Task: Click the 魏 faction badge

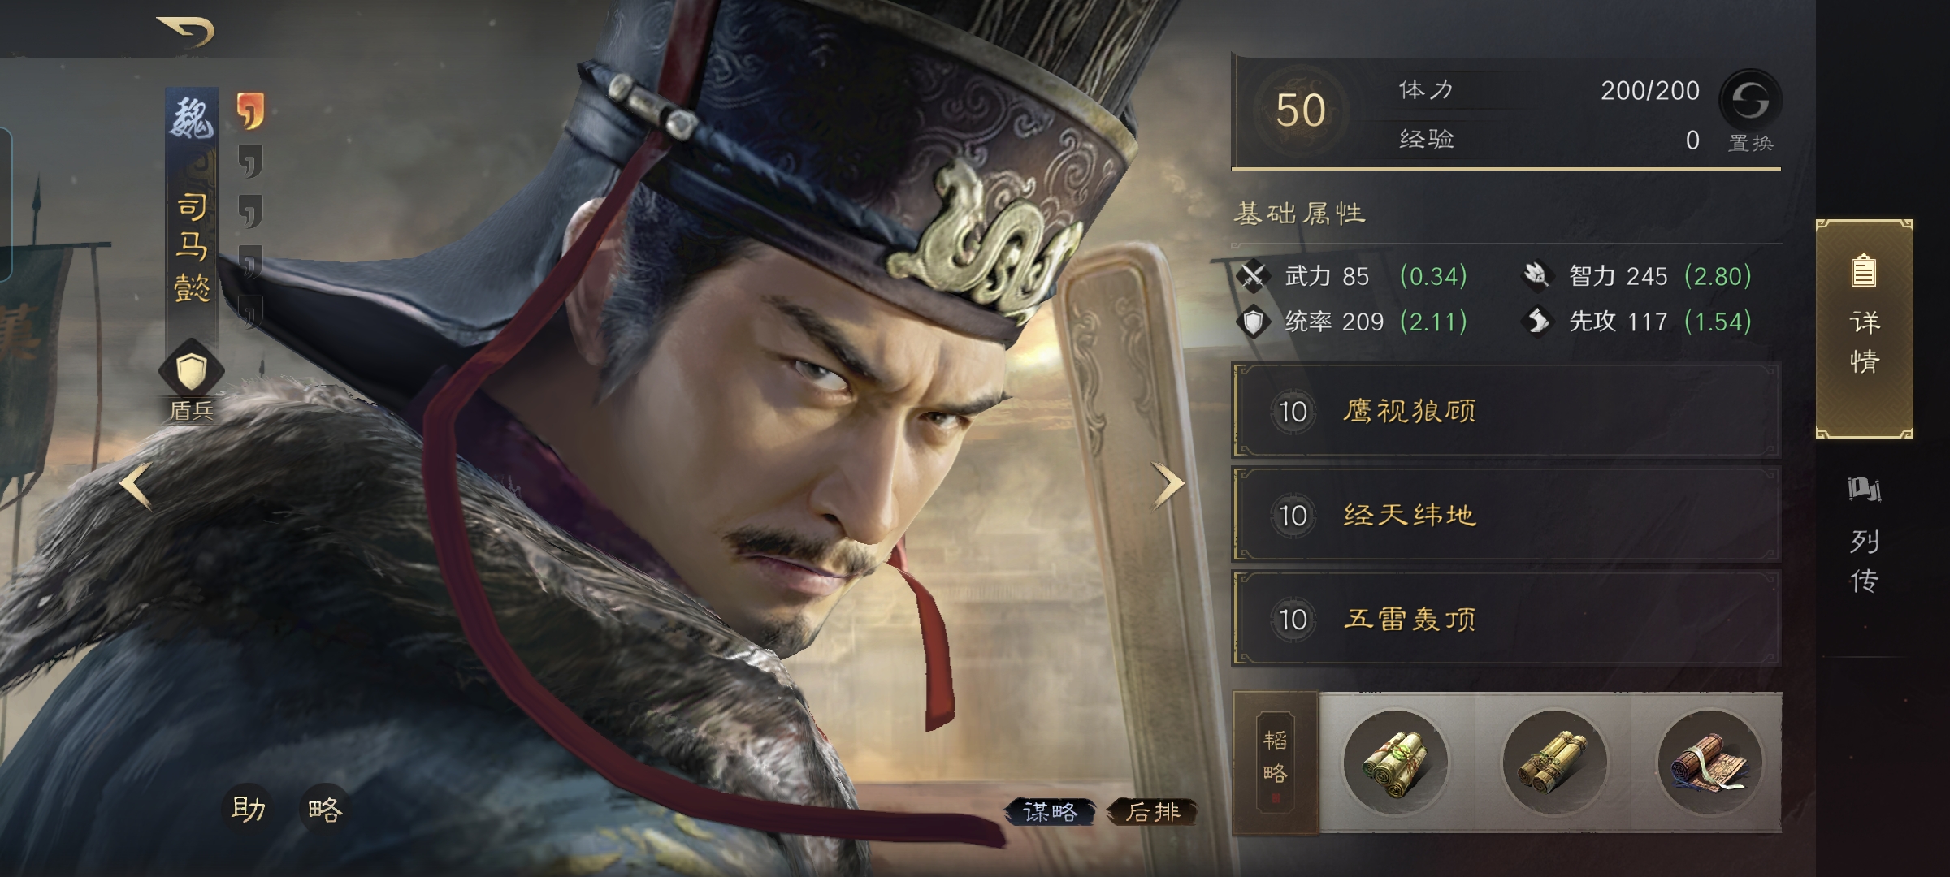Action: (192, 119)
